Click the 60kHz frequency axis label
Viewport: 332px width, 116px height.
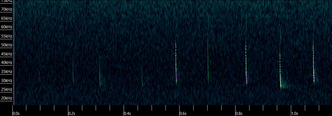[7, 27]
